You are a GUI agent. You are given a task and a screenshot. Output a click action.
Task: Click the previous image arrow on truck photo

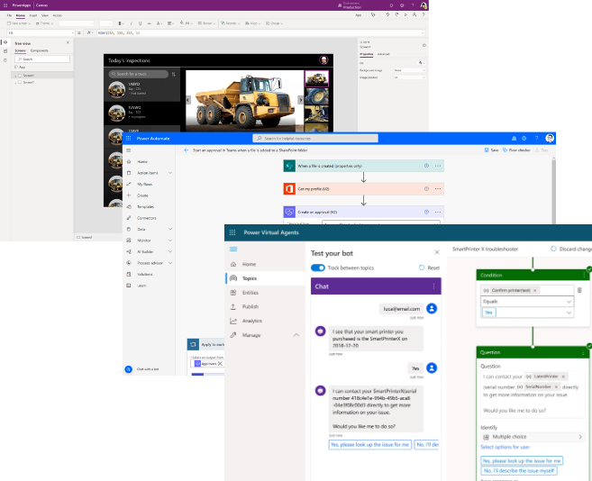(188, 100)
